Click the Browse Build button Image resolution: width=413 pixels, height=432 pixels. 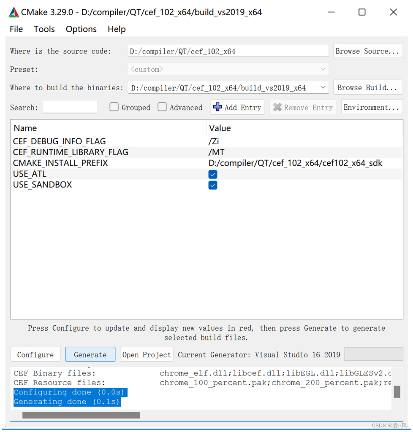pos(368,88)
